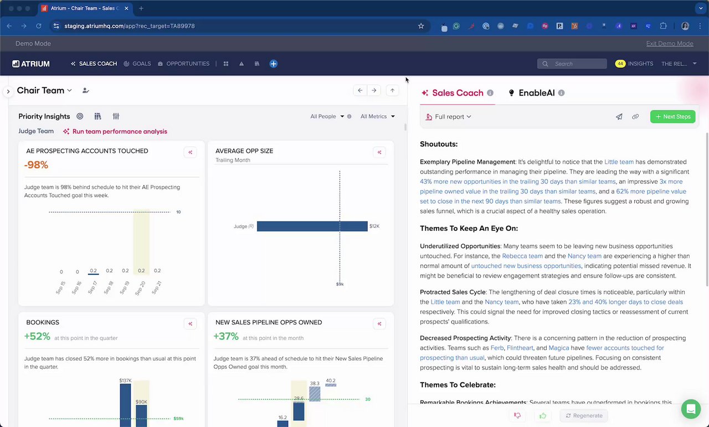
Task: Click the up arrow navigation button
Action: [392, 90]
